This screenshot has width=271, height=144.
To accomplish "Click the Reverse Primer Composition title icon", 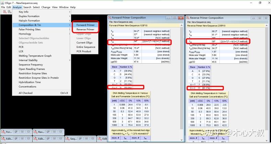I will pyautogui.click(x=188, y=18).
